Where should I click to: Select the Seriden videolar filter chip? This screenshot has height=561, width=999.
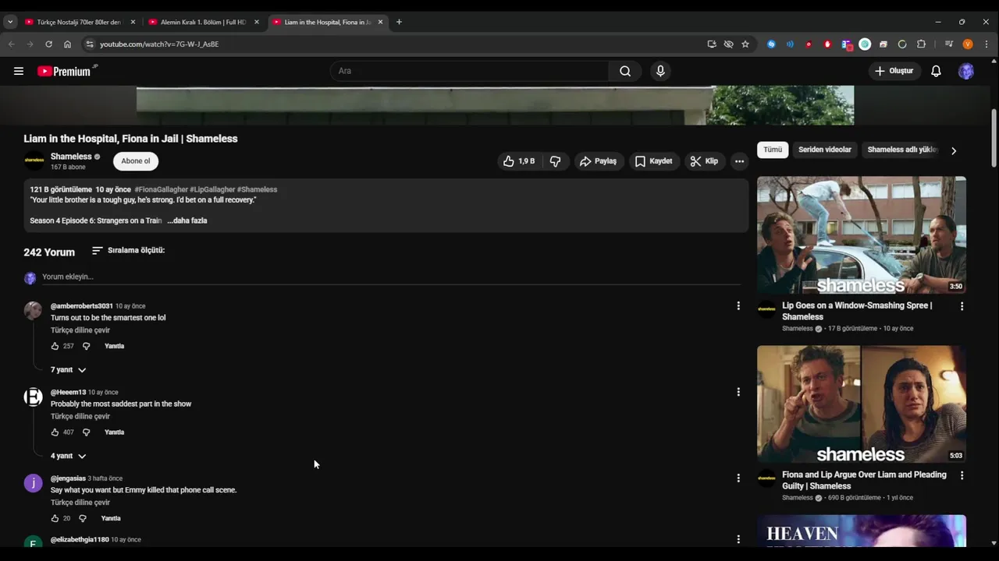pos(824,150)
